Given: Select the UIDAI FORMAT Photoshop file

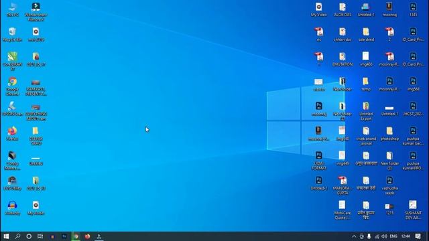Looking at the screenshot, I should pyautogui.click(x=319, y=161).
